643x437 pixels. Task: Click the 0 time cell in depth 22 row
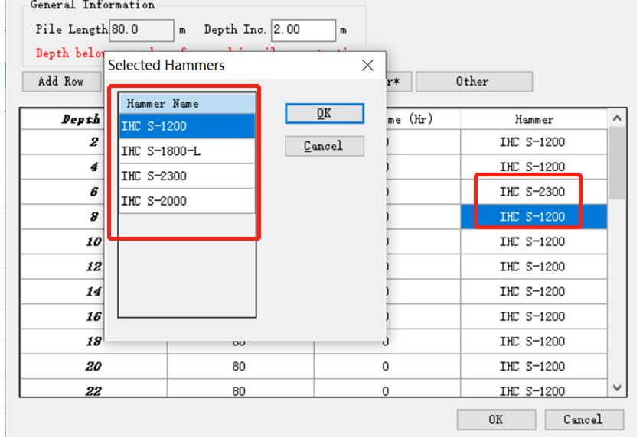[x=387, y=388]
